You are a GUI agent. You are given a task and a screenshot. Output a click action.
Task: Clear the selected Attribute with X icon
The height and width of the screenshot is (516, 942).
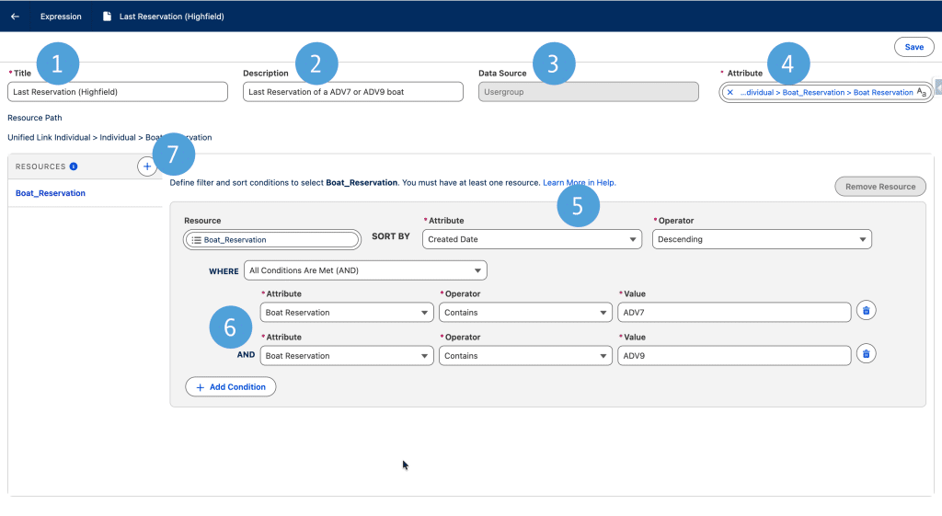click(x=730, y=92)
